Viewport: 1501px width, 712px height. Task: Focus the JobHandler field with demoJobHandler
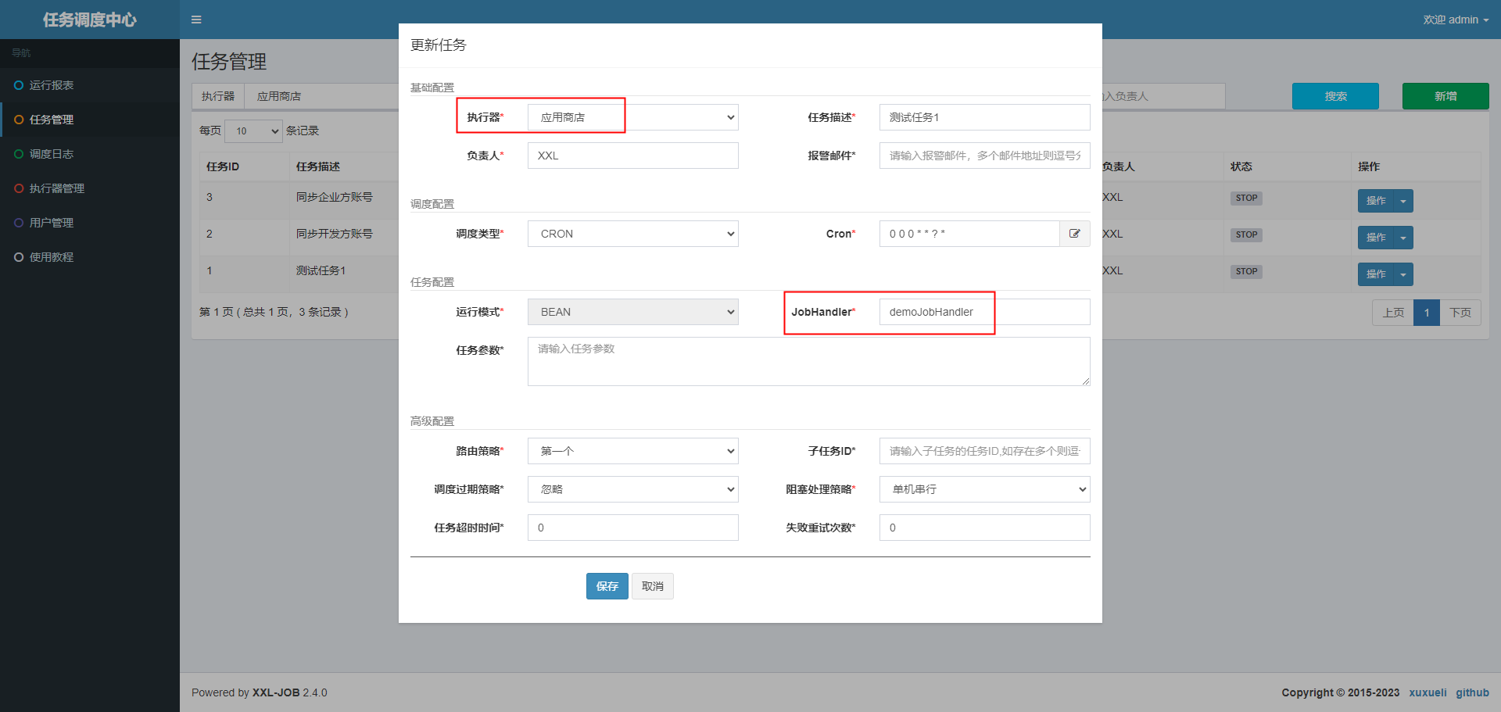pyautogui.click(x=985, y=312)
